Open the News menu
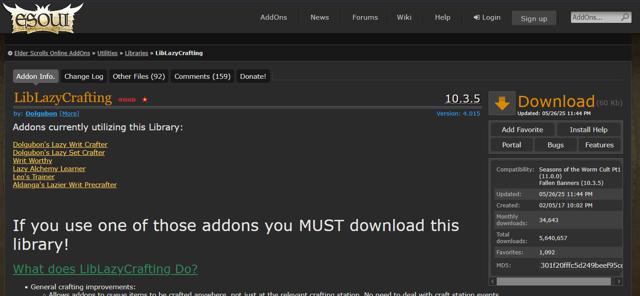Image resolution: width=640 pixels, height=296 pixels. click(320, 17)
